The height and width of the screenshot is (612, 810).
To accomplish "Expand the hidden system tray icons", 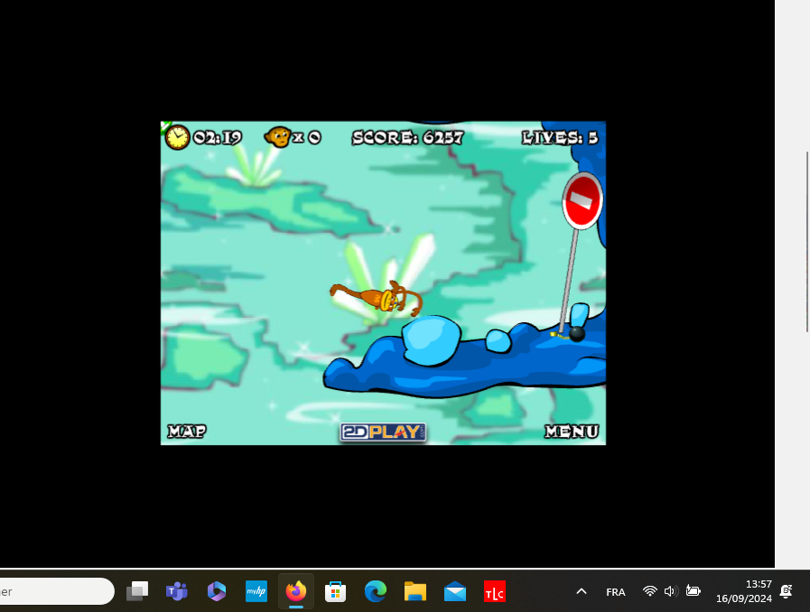I will pos(582,591).
